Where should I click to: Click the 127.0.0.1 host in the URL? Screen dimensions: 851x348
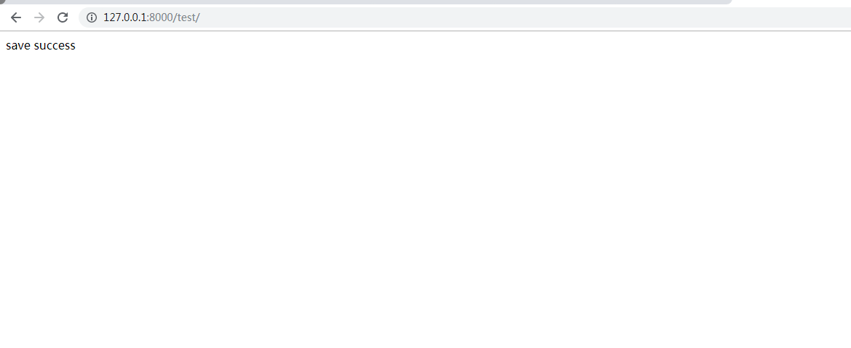tap(124, 17)
